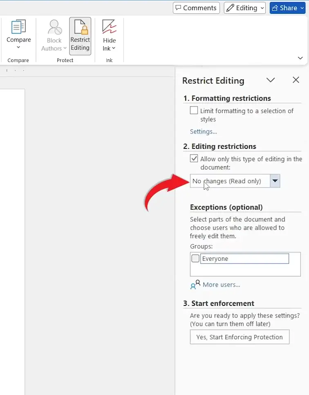Open the Comments pane button
The width and height of the screenshot is (309, 395).
click(196, 8)
